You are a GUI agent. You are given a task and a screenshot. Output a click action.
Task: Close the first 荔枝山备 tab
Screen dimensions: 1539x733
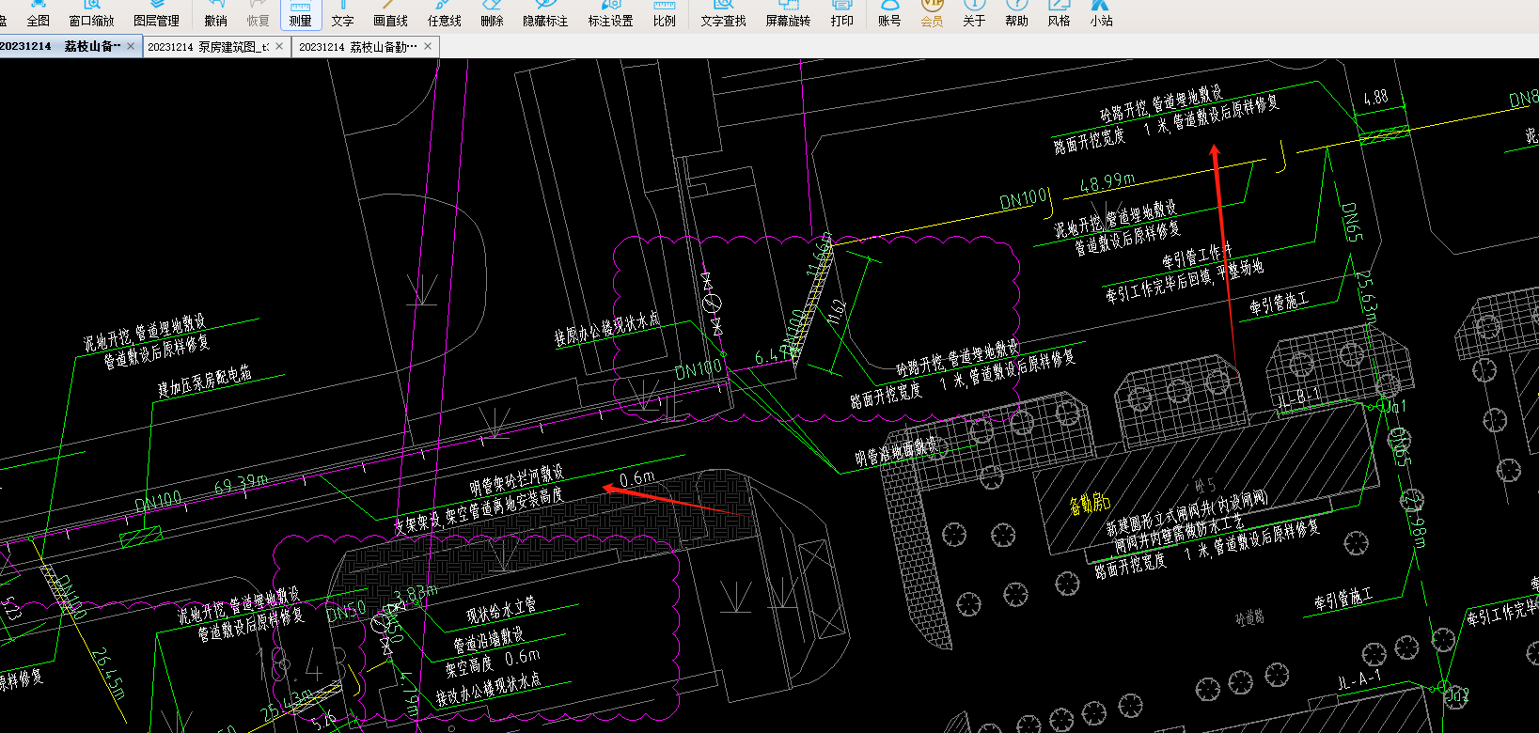[131, 46]
